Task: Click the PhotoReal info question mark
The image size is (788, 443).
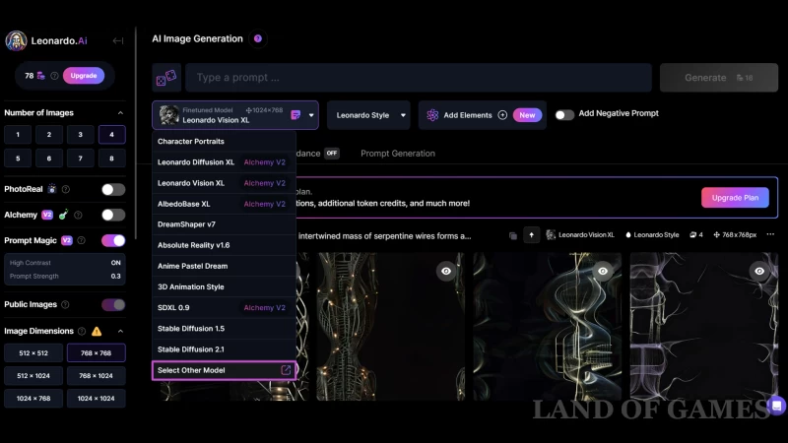Action: (x=66, y=189)
